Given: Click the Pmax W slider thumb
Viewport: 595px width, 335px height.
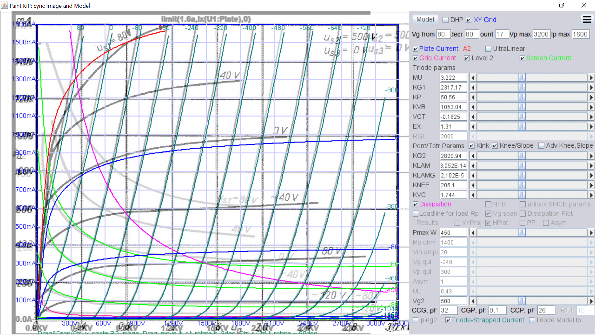Looking at the screenshot, I should click(522, 233).
